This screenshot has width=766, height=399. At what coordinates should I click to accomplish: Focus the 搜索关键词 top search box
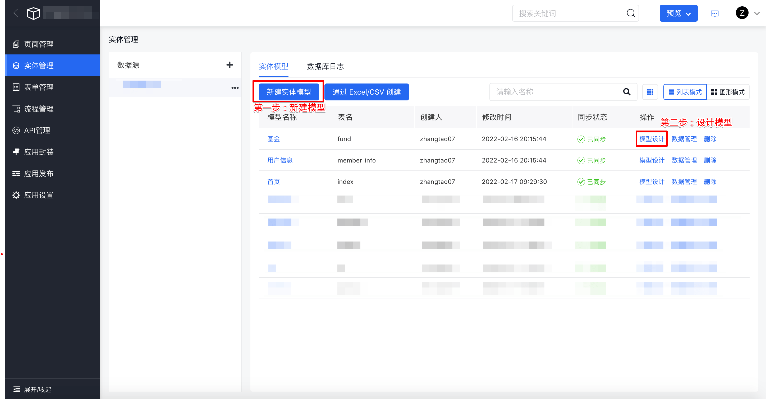575,13
